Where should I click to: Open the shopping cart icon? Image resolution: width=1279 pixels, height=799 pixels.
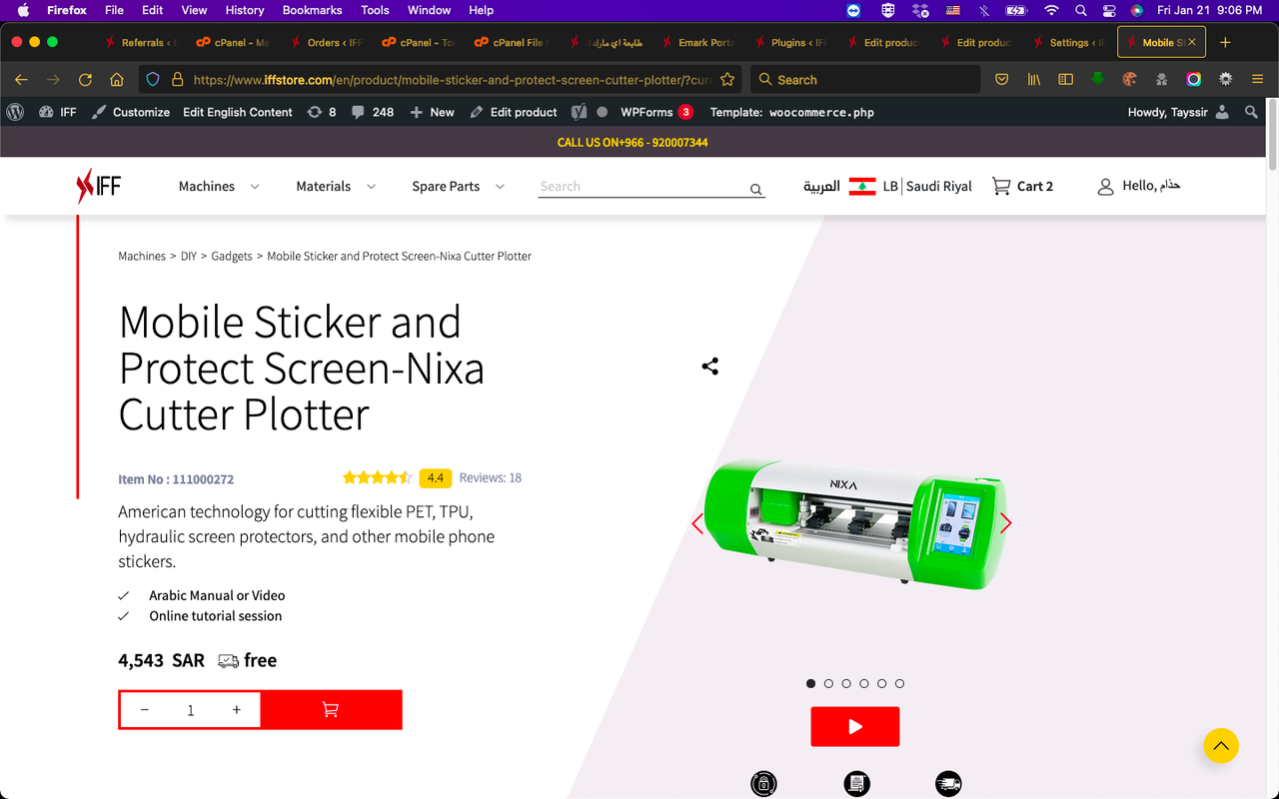coord(1000,186)
